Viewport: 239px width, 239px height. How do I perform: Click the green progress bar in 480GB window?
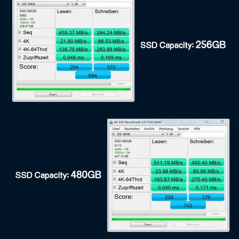(168, 219)
